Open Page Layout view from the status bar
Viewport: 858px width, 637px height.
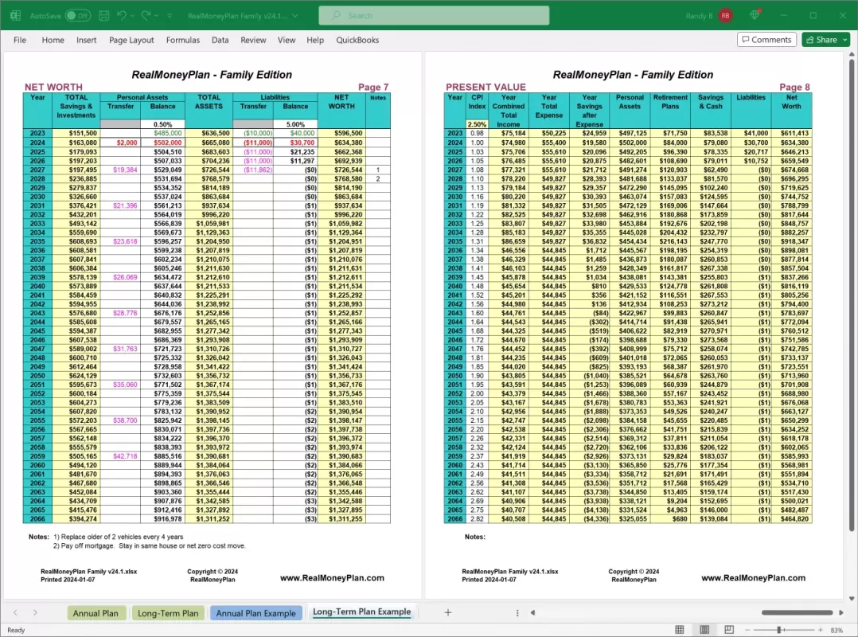(704, 629)
